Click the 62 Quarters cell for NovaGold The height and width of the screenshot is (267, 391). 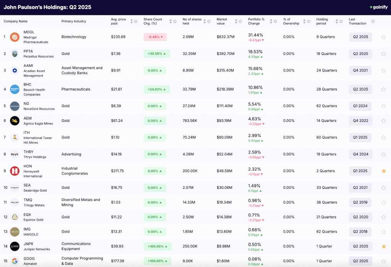click(327, 106)
